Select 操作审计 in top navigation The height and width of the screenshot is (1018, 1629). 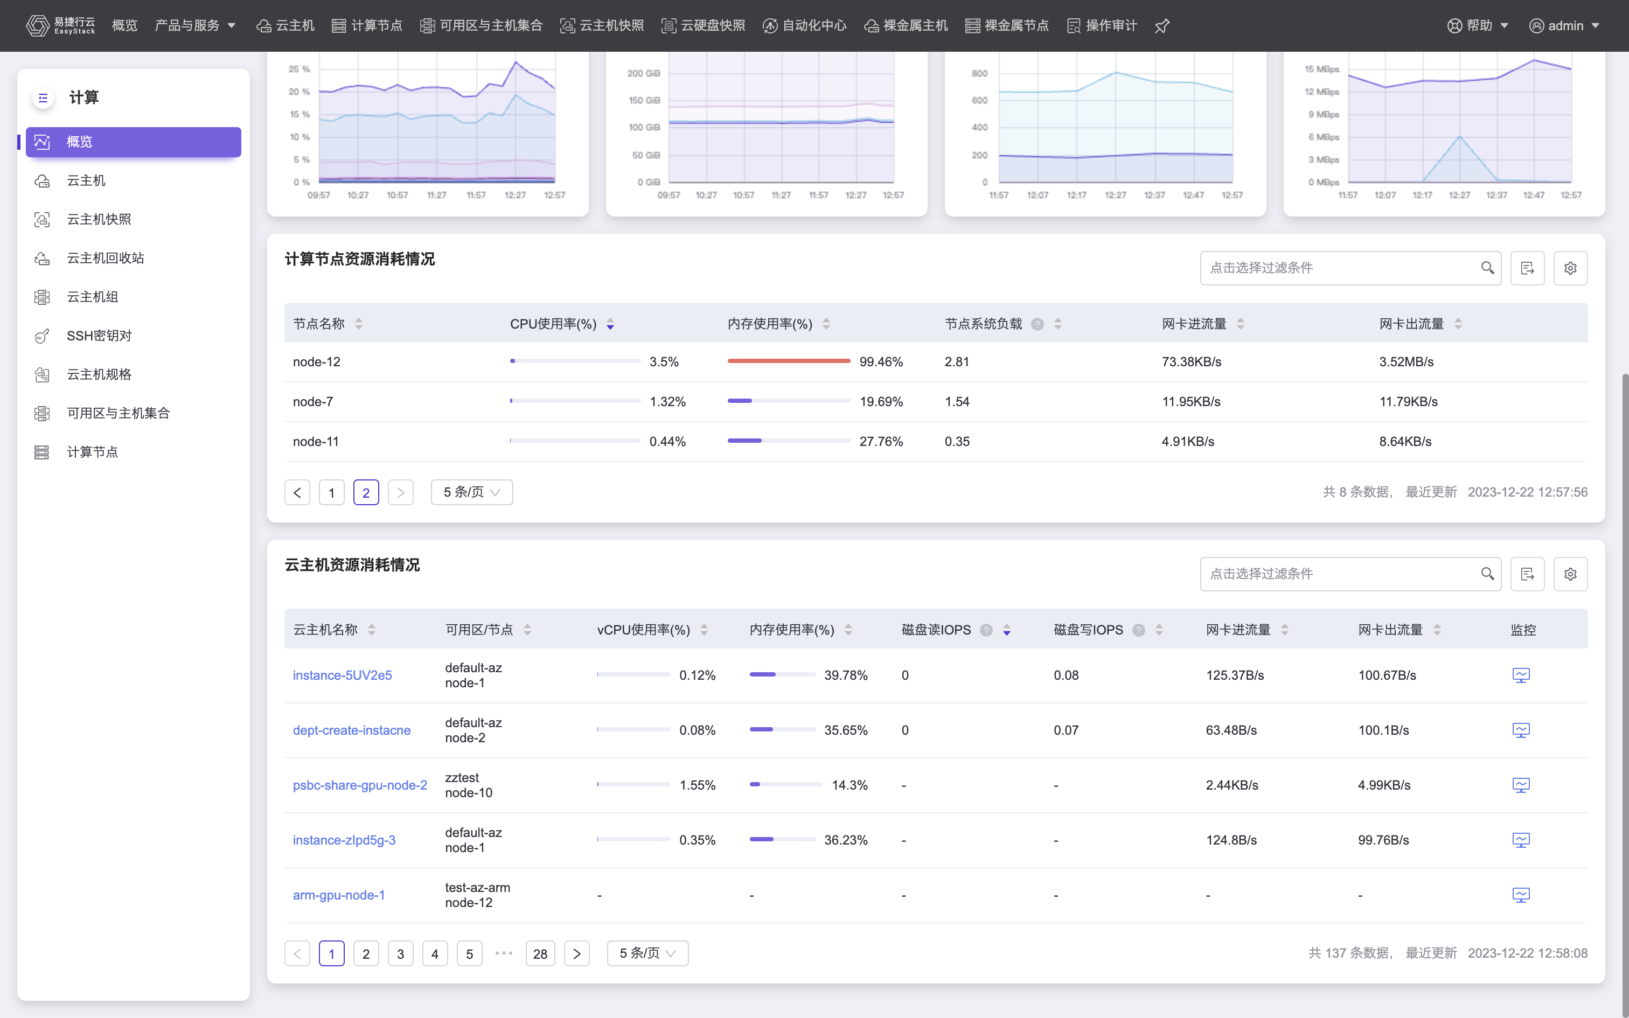[1102, 26]
